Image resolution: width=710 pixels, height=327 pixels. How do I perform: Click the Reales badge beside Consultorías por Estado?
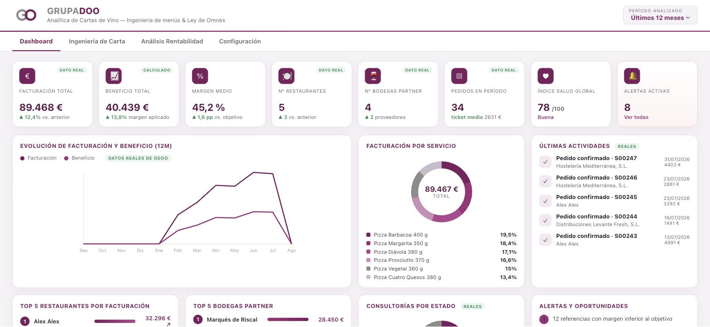click(x=473, y=306)
